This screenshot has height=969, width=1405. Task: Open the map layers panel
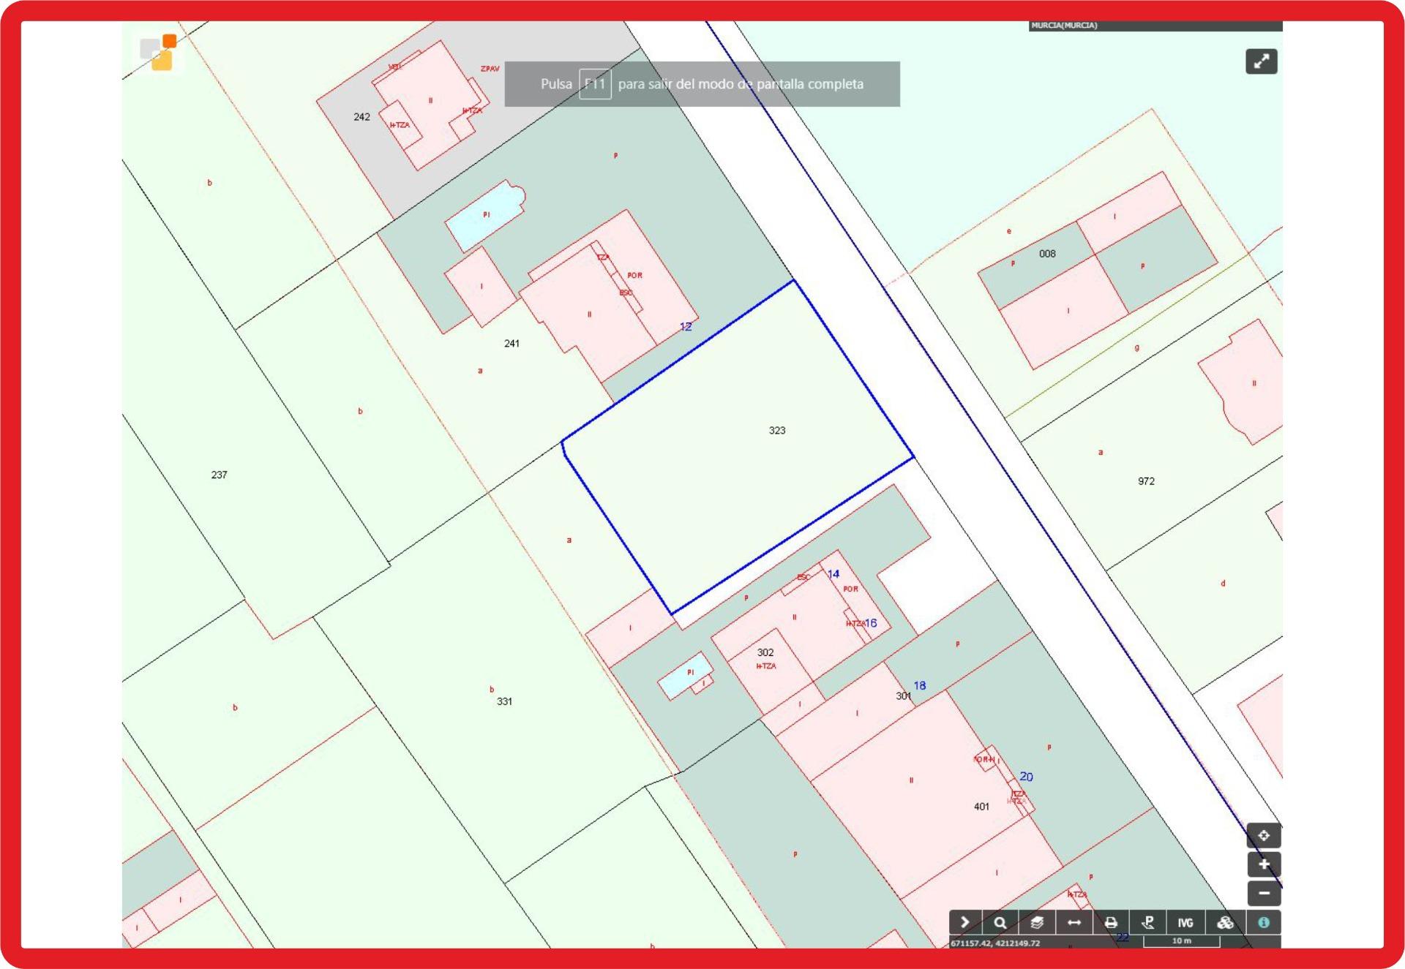(1037, 922)
